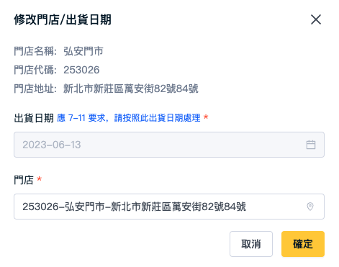
Task: Click the blue 7-11 shipping date notice
Action: 129,118
